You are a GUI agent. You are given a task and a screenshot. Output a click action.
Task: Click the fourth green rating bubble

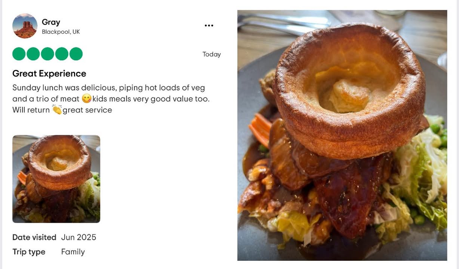[x=62, y=54]
